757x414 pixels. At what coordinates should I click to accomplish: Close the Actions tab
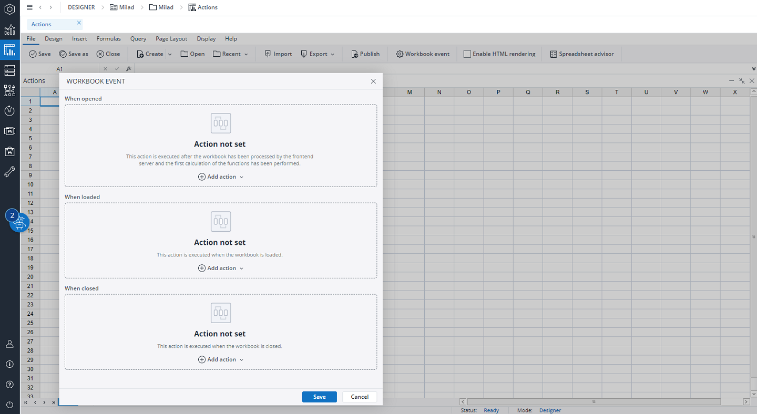pyautogui.click(x=79, y=23)
